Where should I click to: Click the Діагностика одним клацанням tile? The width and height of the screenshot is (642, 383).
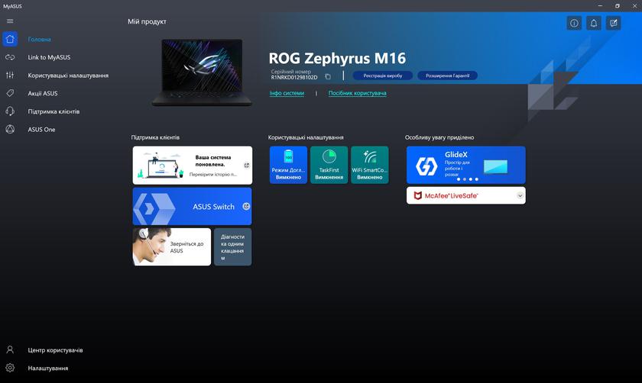tap(232, 246)
